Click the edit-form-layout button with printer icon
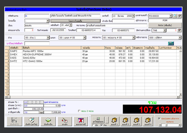 click(98, 120)
